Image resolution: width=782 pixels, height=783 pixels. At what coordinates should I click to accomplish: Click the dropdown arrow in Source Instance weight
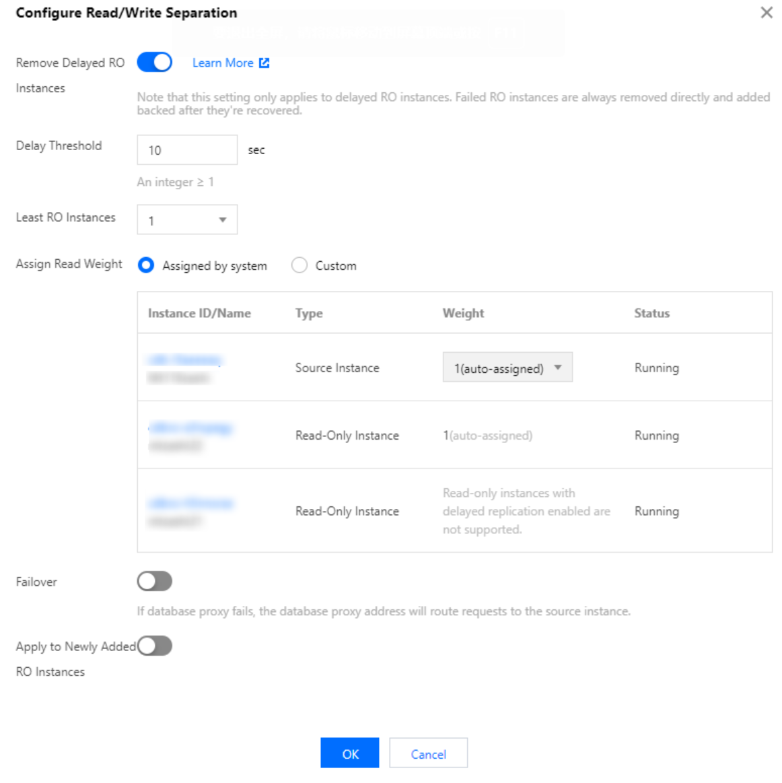point(558,368)
